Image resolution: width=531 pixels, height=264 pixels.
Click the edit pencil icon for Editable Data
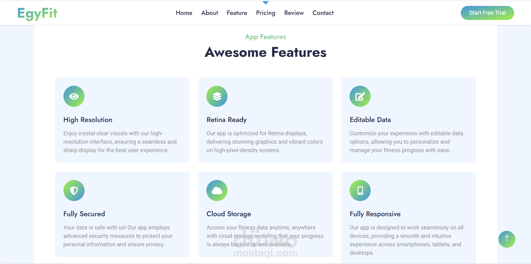360,96
